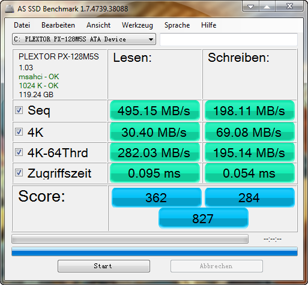Image resolution: width=308 pixels, height=285 pixels.
Task: Close the AS SSD Benchmark window
Action: (289, 7)
